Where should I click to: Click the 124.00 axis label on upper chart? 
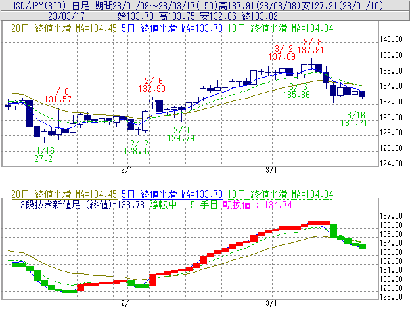coord(391,164)
